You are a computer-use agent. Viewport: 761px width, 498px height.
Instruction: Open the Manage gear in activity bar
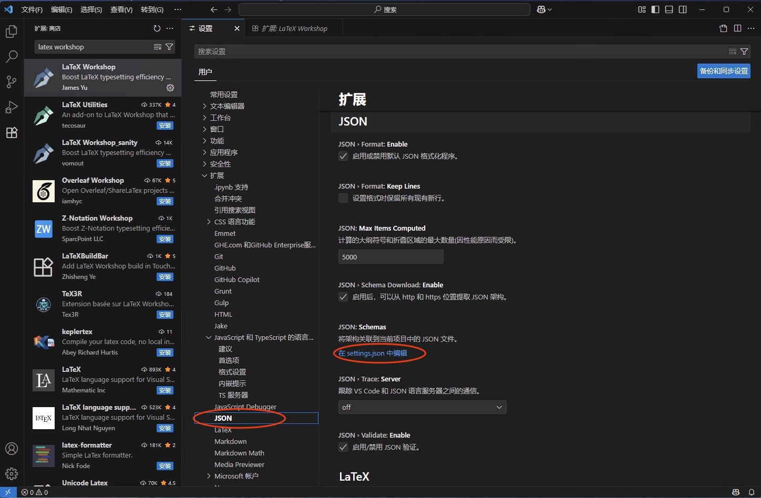tap(12, 474)
